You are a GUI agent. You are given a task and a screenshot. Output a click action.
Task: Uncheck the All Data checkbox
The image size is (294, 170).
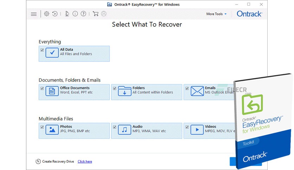tap(42, 50)
